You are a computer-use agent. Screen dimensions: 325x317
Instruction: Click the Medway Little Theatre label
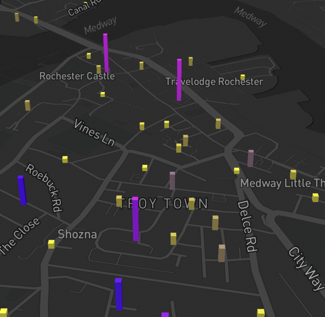[x=282, y=183]
